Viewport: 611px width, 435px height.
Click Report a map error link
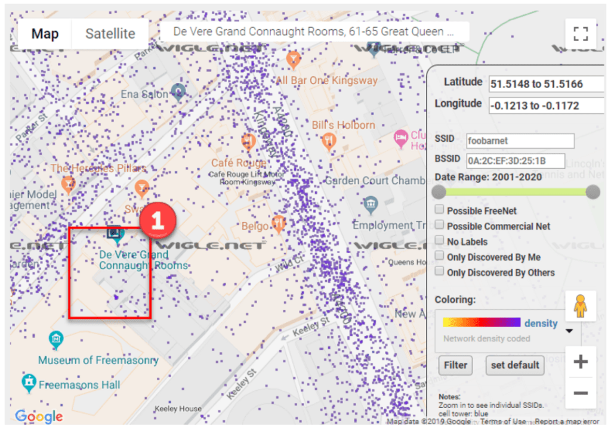point(567,421)
